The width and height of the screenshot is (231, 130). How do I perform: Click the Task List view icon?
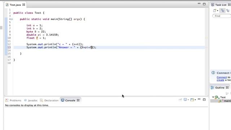213,5
